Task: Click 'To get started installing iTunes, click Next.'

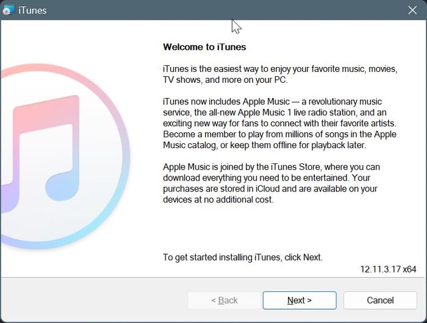Action: (243, 257)
